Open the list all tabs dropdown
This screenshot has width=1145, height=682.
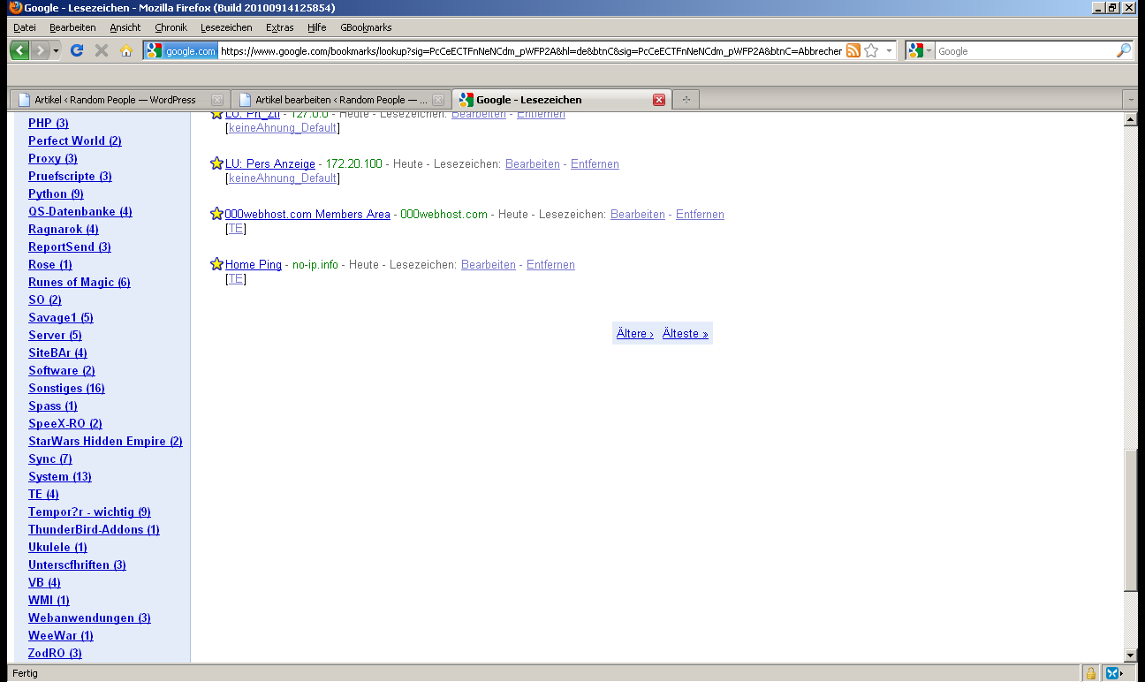[x=1131, y=99]
